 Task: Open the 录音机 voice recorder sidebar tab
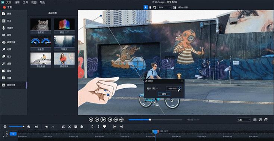tap(13, 28)
